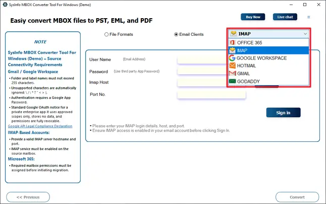Click the Hotmail envelope icon
The height and width of the screenshot is (204, 326).
click(232, 66)
